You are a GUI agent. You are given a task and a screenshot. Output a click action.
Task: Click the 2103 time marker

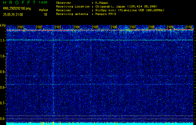tap(58, 27)
